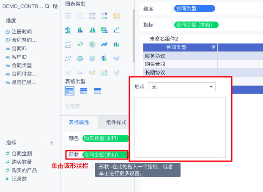Select the waterfall chart icon
Screen dimensions: 263x192
[x=116, y=30]
